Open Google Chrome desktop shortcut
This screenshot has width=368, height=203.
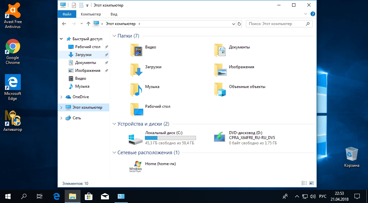(x=13, y=52)
